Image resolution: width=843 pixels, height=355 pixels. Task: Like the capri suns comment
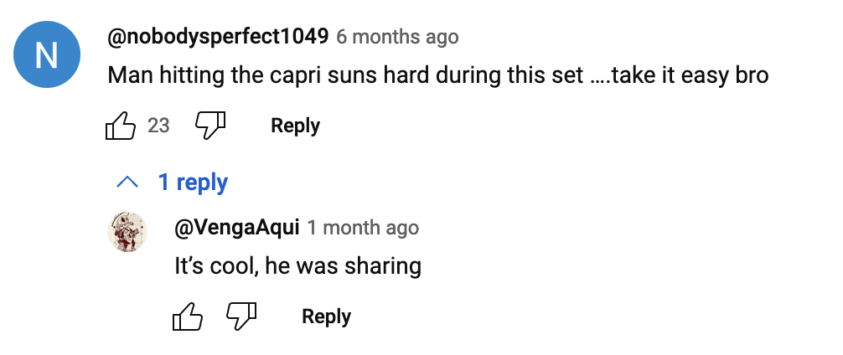(x=121, y=126)
